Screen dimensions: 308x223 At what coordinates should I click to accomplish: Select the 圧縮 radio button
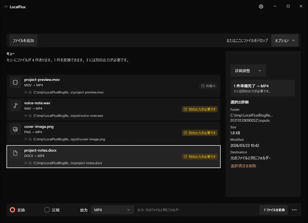point(47,210)
